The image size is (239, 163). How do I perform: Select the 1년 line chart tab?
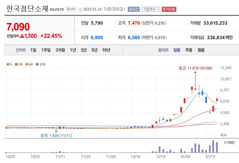[x=73, y=50]
